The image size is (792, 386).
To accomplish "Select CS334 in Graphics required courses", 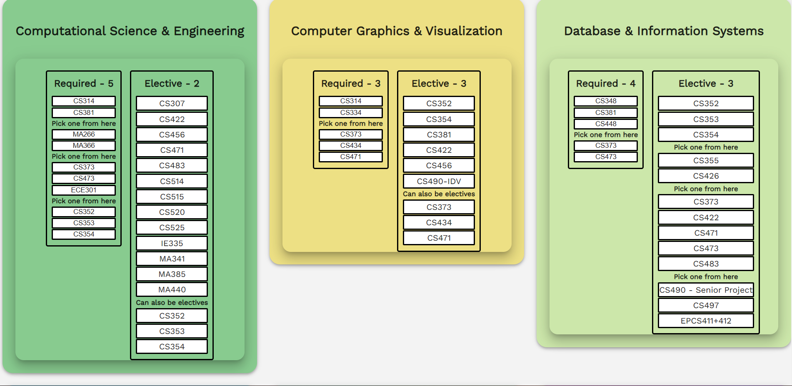I will tap(351, 112).
